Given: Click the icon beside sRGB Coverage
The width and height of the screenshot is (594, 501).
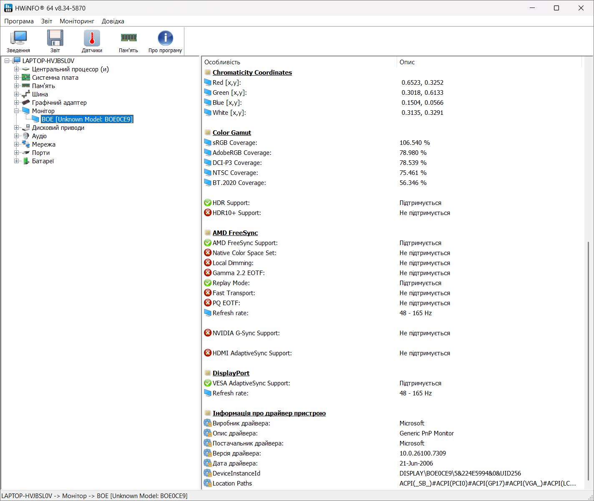Looking at the screenshot, I should point(208,142).
